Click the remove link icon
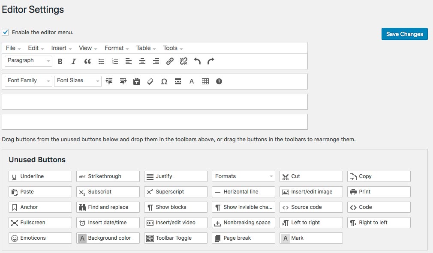 point(183,61)
